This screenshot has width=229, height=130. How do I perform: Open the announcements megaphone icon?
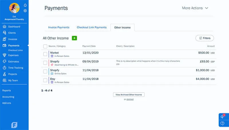tap(222, 116)
